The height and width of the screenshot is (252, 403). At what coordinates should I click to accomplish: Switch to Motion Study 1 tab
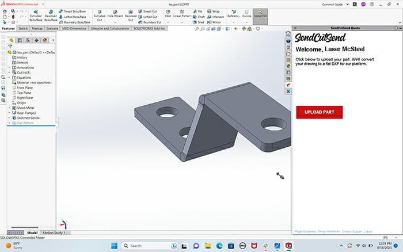pyautogui.click(x=55, y=233)
